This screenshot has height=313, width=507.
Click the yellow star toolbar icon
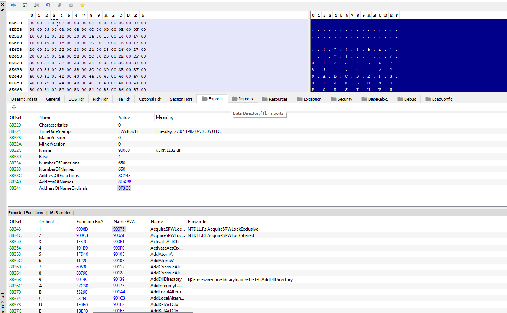tap(82, 5)
